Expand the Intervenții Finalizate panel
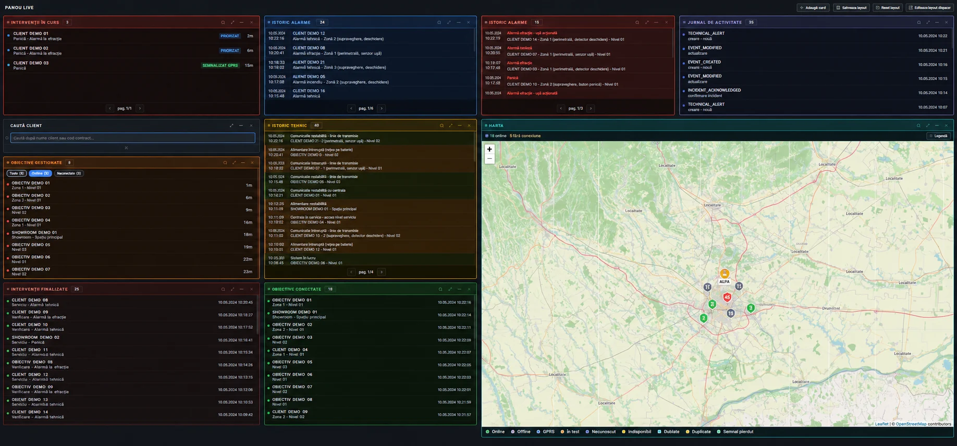Image resolution: width=957 pixels, height=446 pixels. click(x=232, y=289)
